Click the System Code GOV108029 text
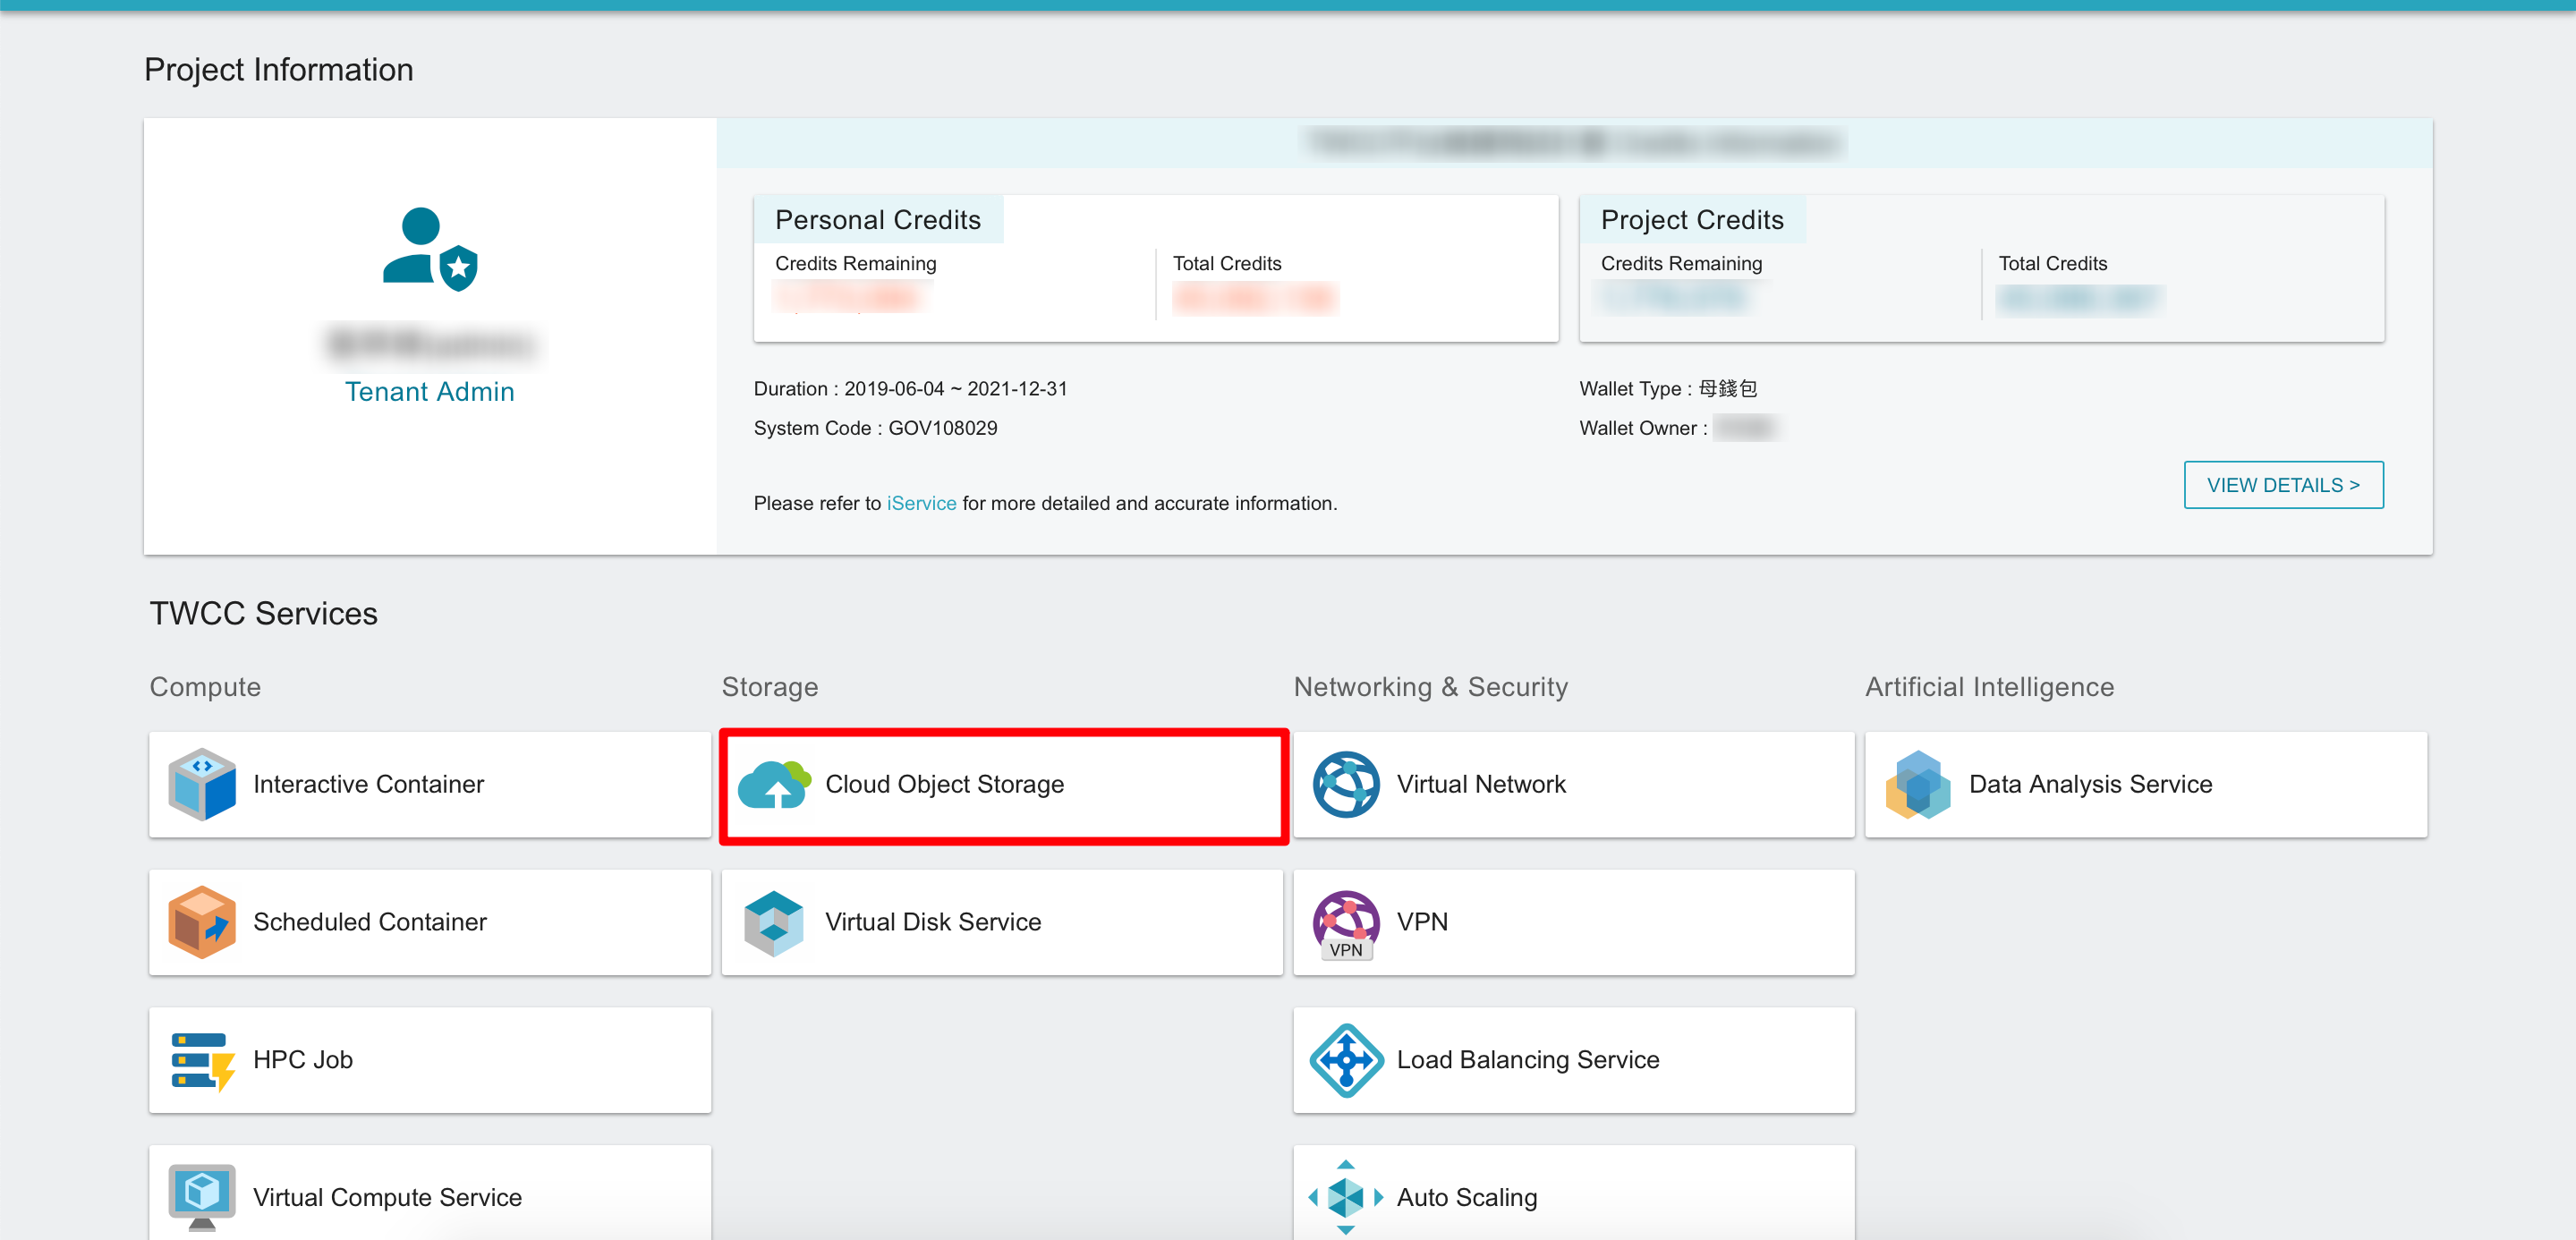 875,428
